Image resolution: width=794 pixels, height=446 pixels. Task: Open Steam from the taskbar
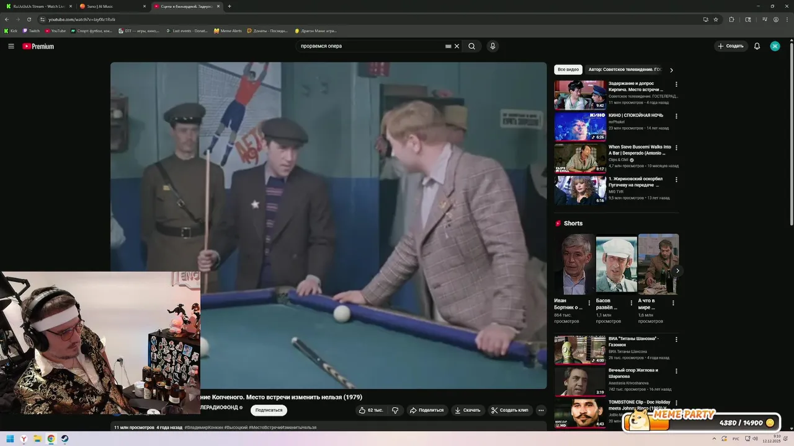pos(65,439)
